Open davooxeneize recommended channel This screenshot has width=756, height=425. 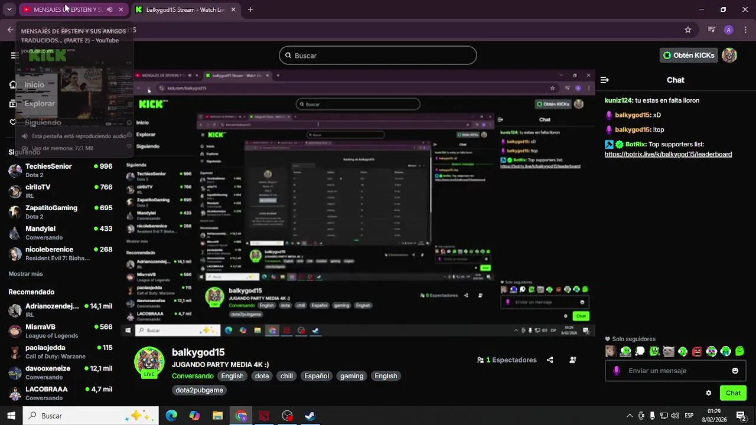click(59, 372)
